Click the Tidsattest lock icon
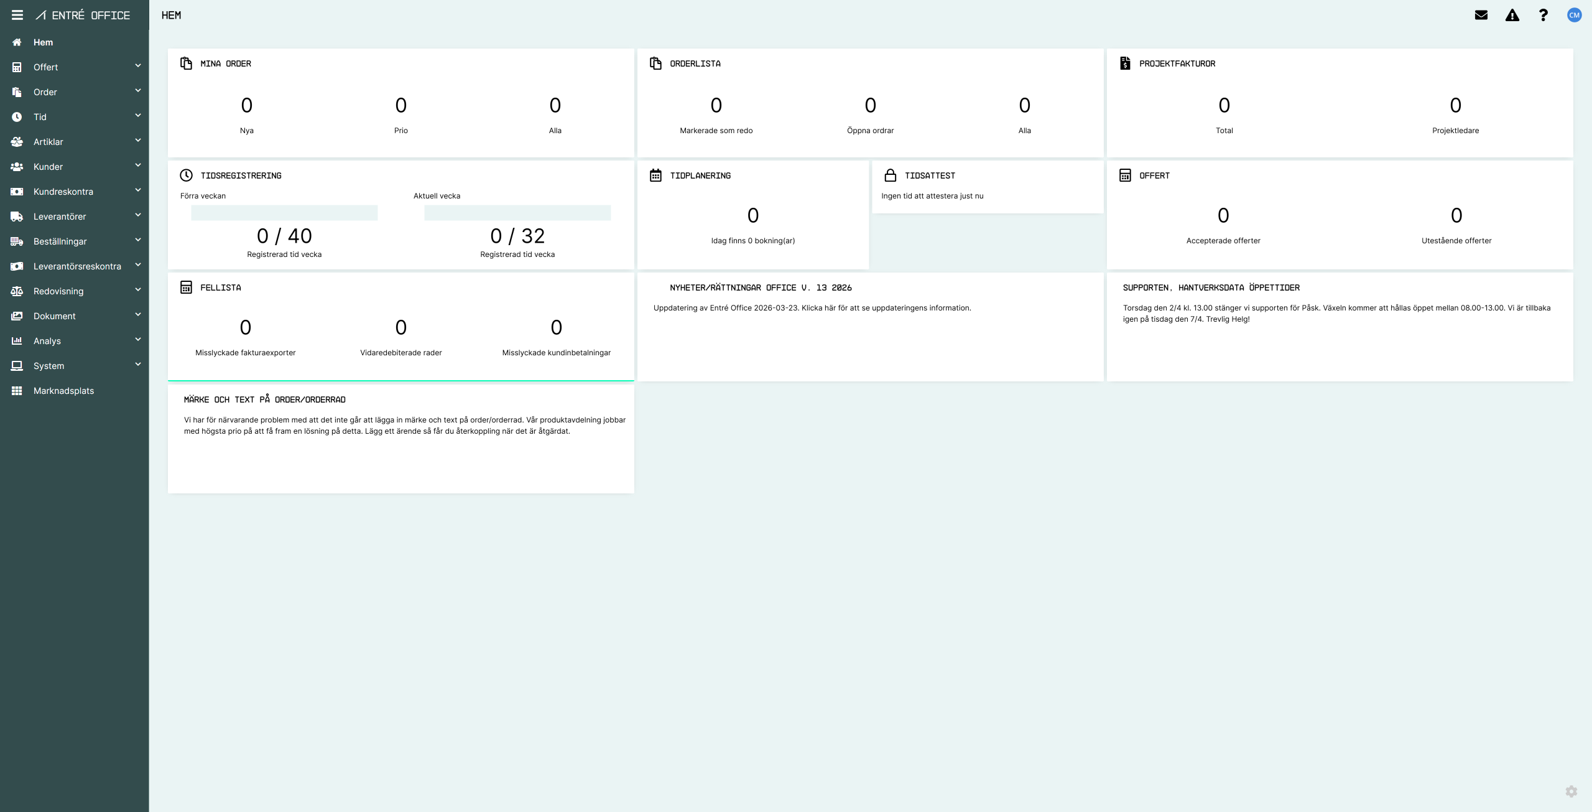The width and height of the screenshot is (1592, 812). coord(891,175)
